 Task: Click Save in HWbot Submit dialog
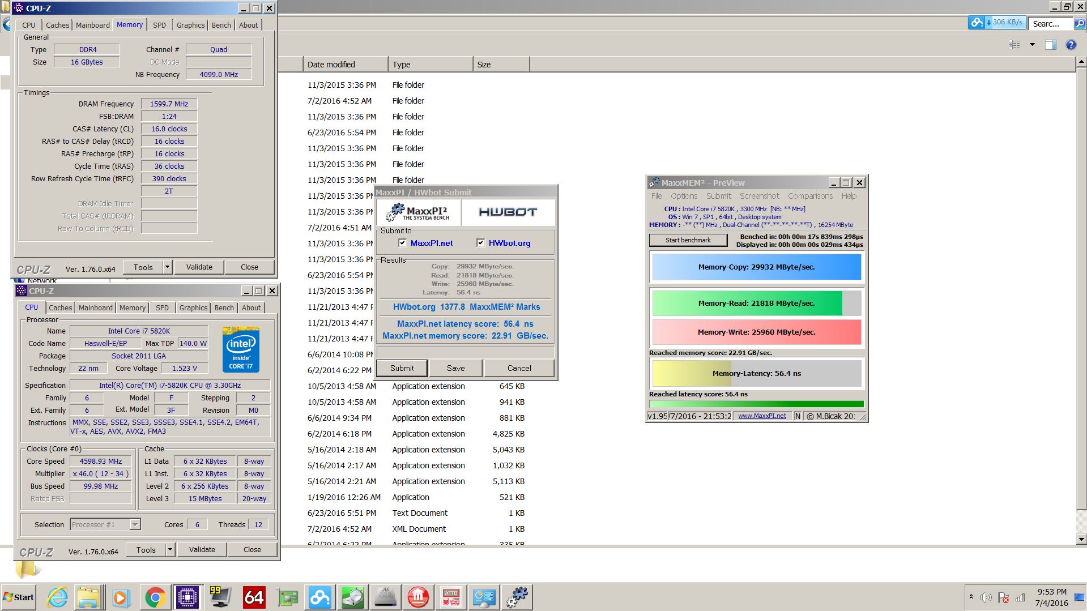(x=455, y=368)
